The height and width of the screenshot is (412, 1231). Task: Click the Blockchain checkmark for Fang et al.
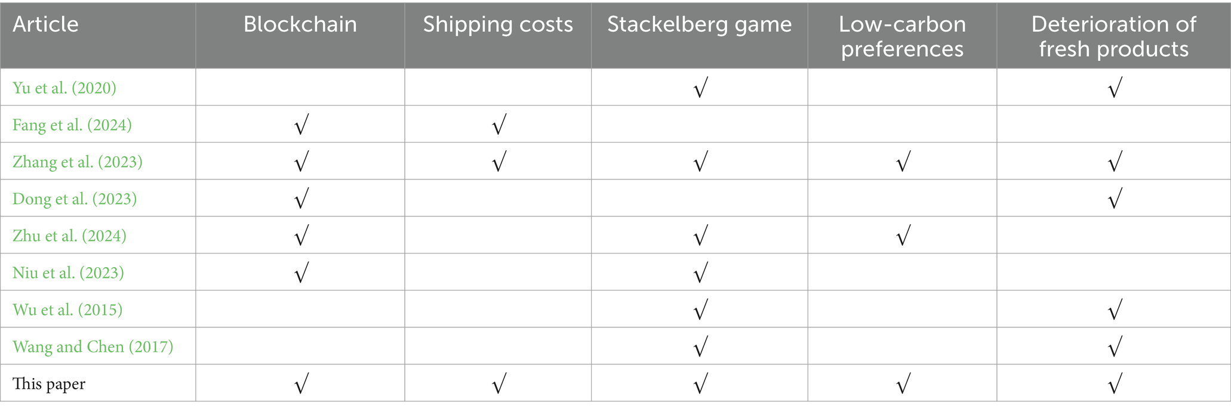(x=301, y=125)
